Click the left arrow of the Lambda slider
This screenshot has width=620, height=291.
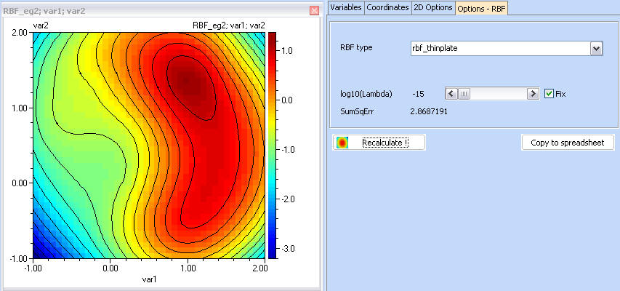coord(450,94)
